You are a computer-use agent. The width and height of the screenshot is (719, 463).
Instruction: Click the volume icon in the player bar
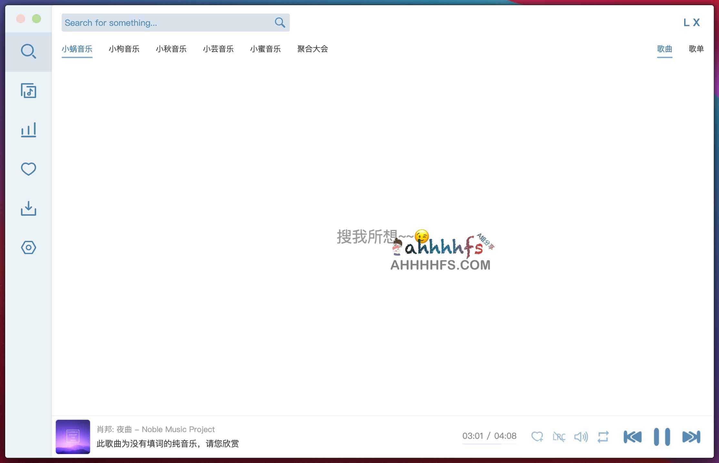(581, 437)
